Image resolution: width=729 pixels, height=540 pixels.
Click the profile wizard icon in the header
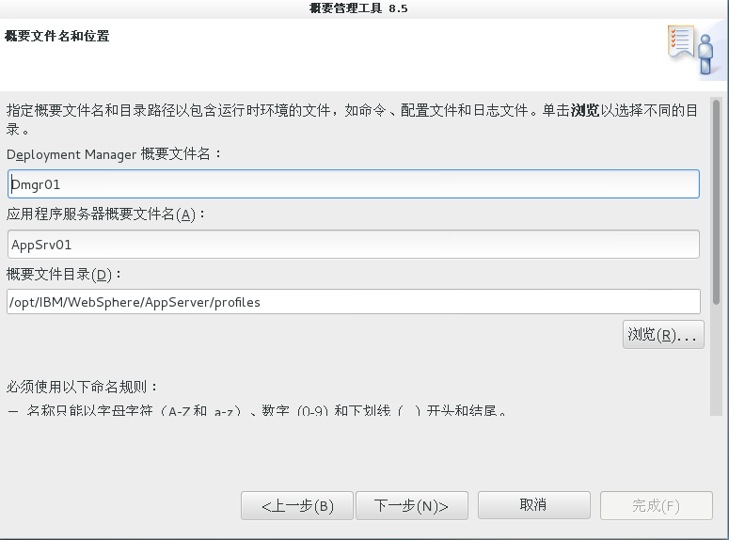click(x=691, y=50)
